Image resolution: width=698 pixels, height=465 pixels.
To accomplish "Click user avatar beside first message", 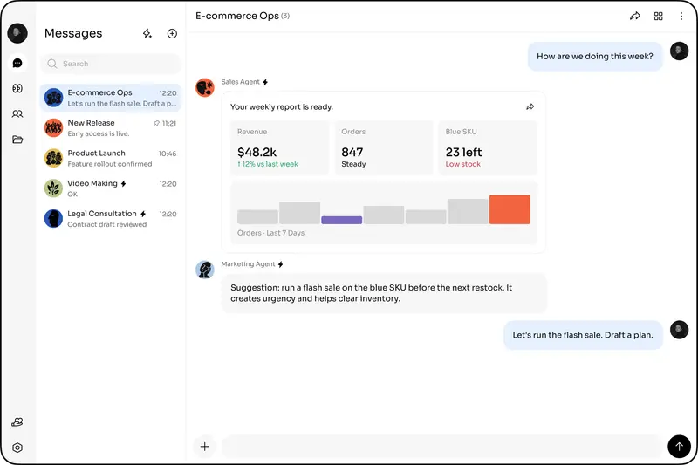I will pyautogui.click(x=680, y=51).
